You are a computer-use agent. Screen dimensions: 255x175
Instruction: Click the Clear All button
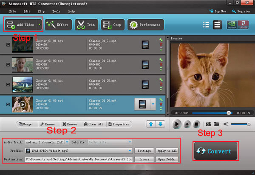[x=94, y=124]
